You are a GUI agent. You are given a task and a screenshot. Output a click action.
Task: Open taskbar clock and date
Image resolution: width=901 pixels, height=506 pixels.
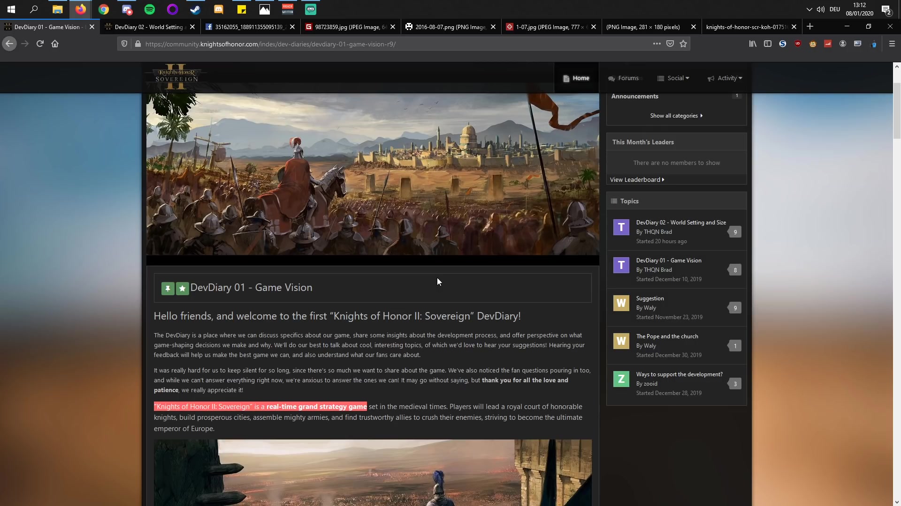click(860, 9)
